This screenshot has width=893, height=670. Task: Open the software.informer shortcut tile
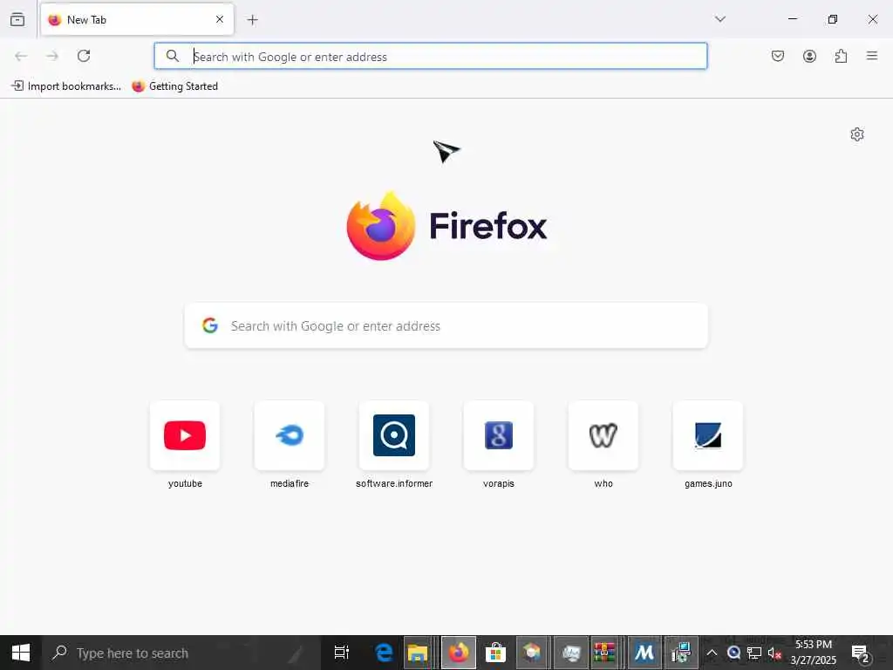click(394, 435)
